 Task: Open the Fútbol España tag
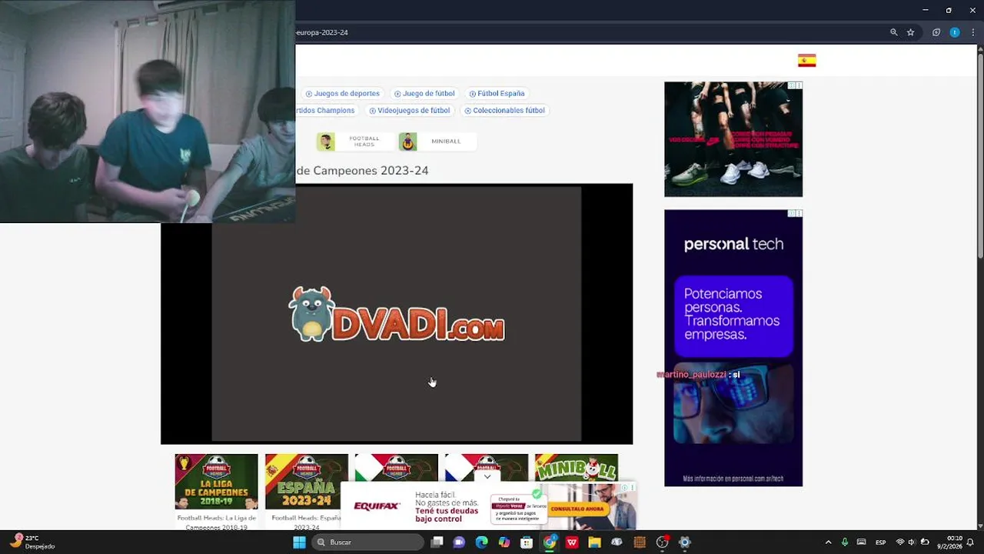tap(497, 93)
